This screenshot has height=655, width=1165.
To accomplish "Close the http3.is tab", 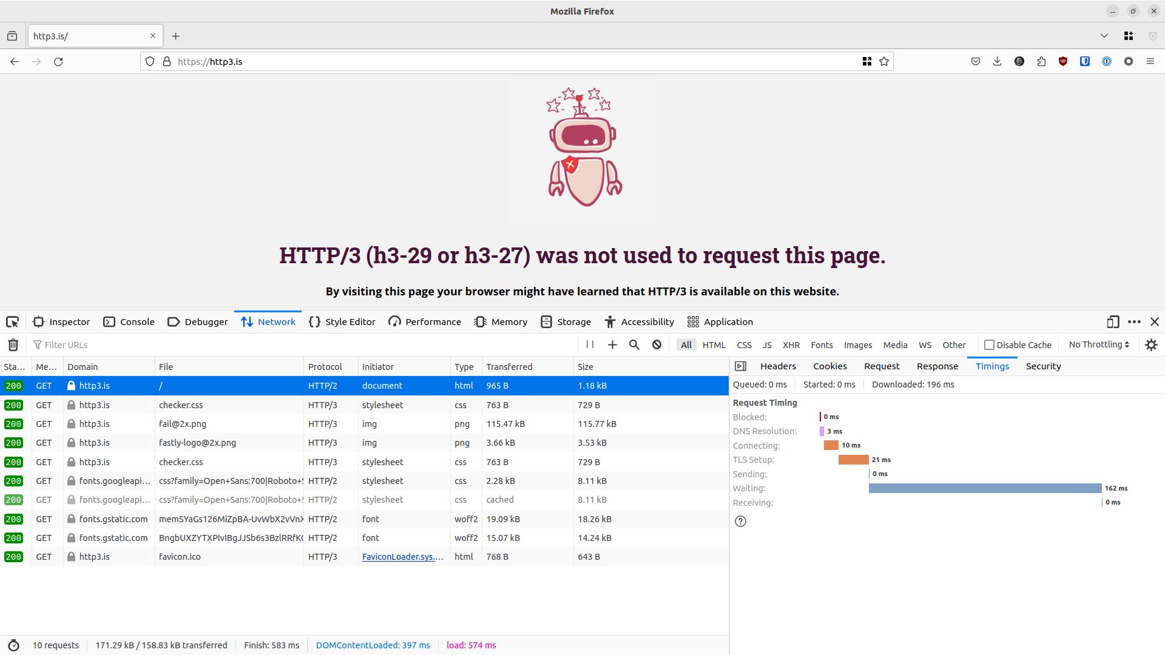I will click(153, 36).
